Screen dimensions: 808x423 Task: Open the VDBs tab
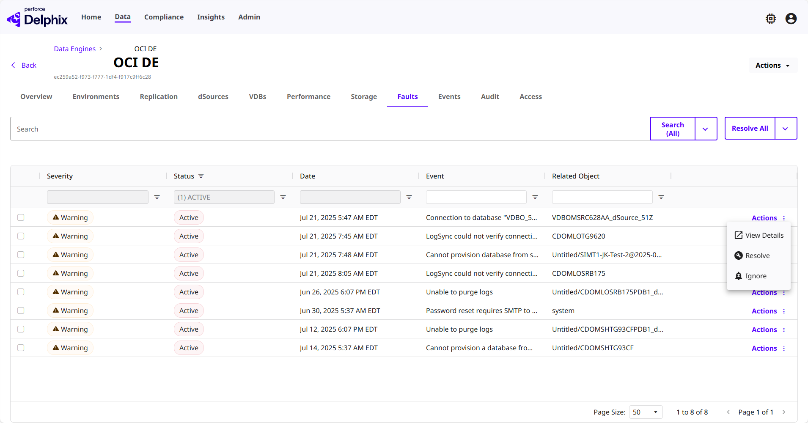pos(258,96)
